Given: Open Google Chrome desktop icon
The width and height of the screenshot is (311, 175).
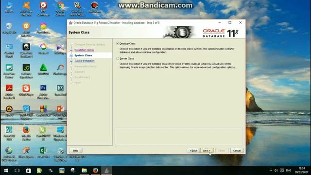Looking at the screenshot, I should click(60, 9).
